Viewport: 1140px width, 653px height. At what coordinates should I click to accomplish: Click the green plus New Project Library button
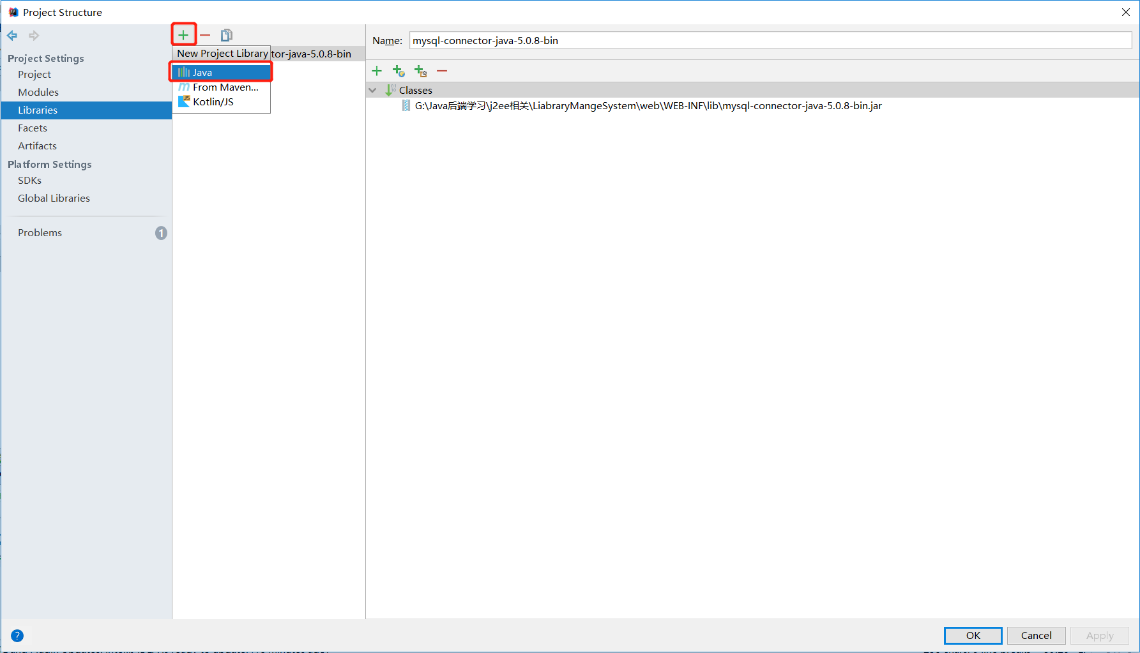183,35
